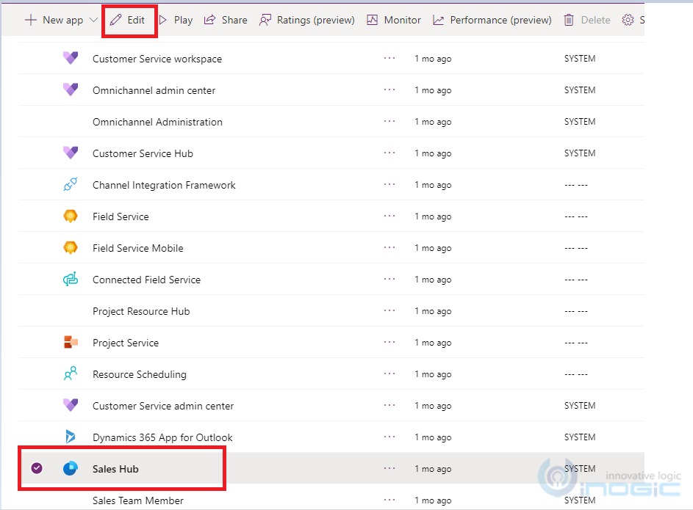Select Customer Service workspace app name

[x=157, y=59]
